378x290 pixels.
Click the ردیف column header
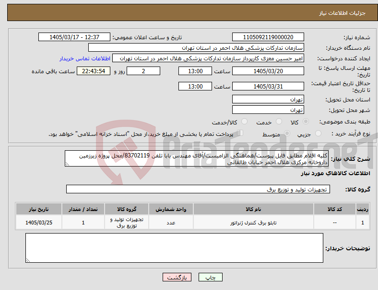point(362,209)
